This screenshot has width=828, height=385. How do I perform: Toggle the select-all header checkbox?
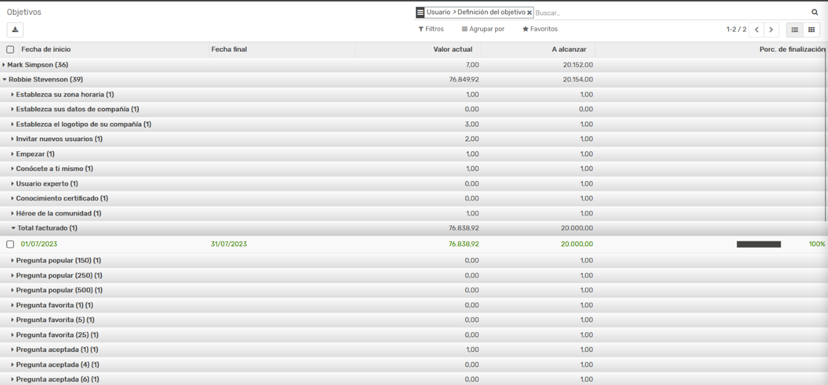10,49
